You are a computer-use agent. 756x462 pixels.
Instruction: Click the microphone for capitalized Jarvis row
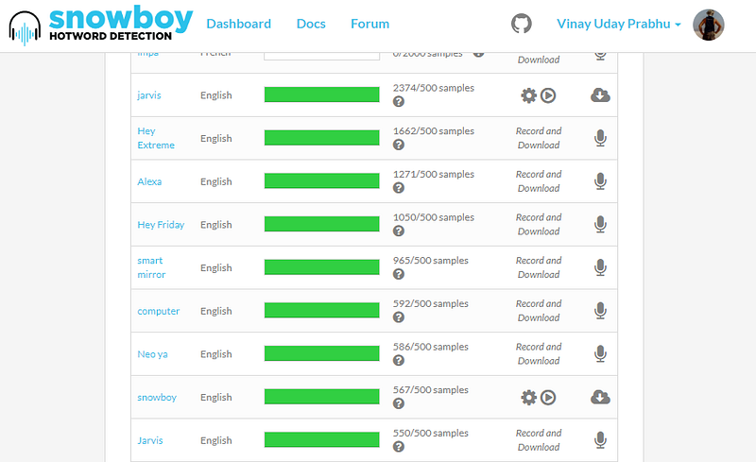[600, 440]
